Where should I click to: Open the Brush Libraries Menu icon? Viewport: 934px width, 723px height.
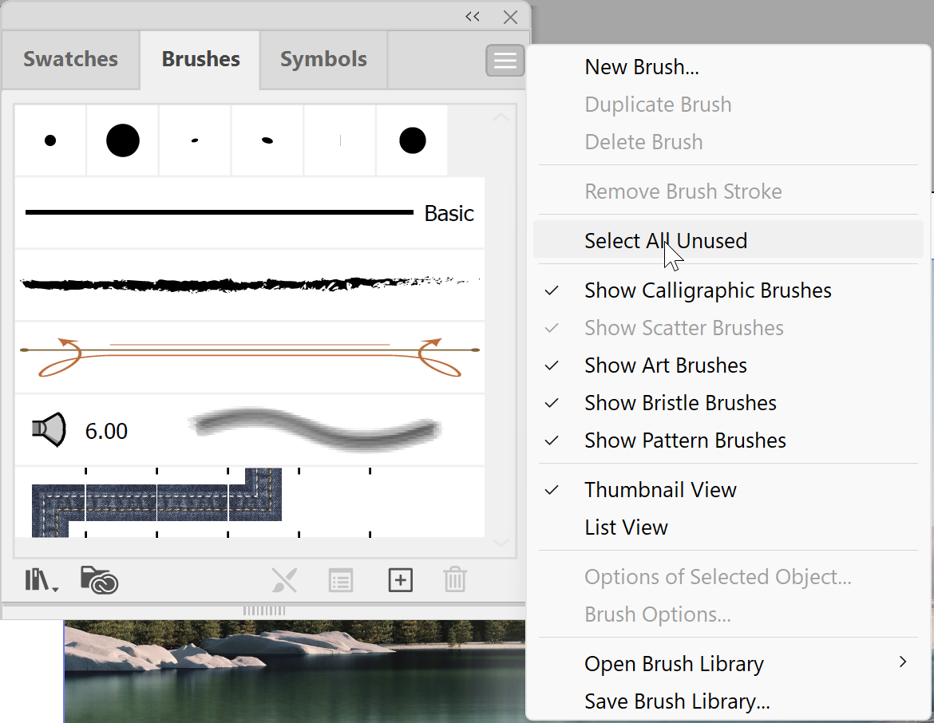[41, 579]
